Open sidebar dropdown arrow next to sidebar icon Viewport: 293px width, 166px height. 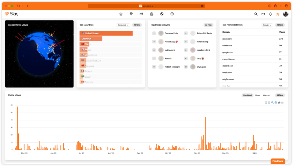[23, 6]
